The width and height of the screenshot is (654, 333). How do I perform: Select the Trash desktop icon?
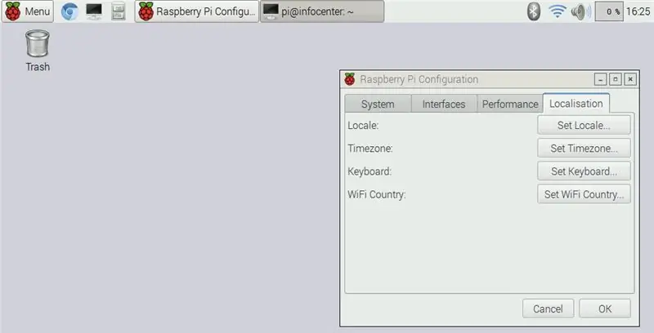pos(38,51)
